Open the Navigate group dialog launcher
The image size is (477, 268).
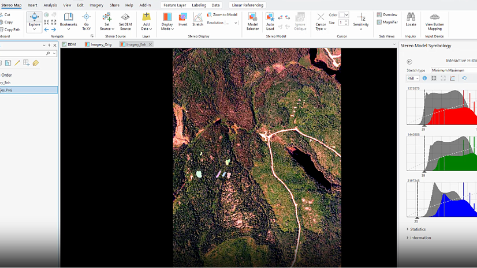pos(92,36)
